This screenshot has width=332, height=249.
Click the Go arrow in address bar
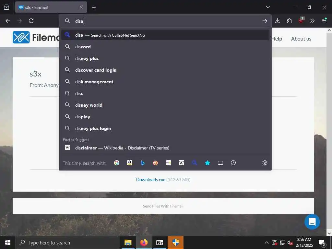coord(265,21)
